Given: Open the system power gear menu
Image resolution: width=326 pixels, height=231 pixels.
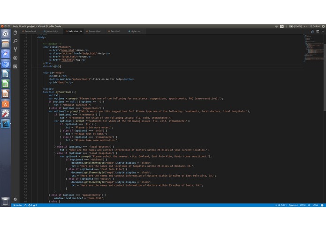Looking at the screenshot, I should pyautogui.click(x=323, y=26).
